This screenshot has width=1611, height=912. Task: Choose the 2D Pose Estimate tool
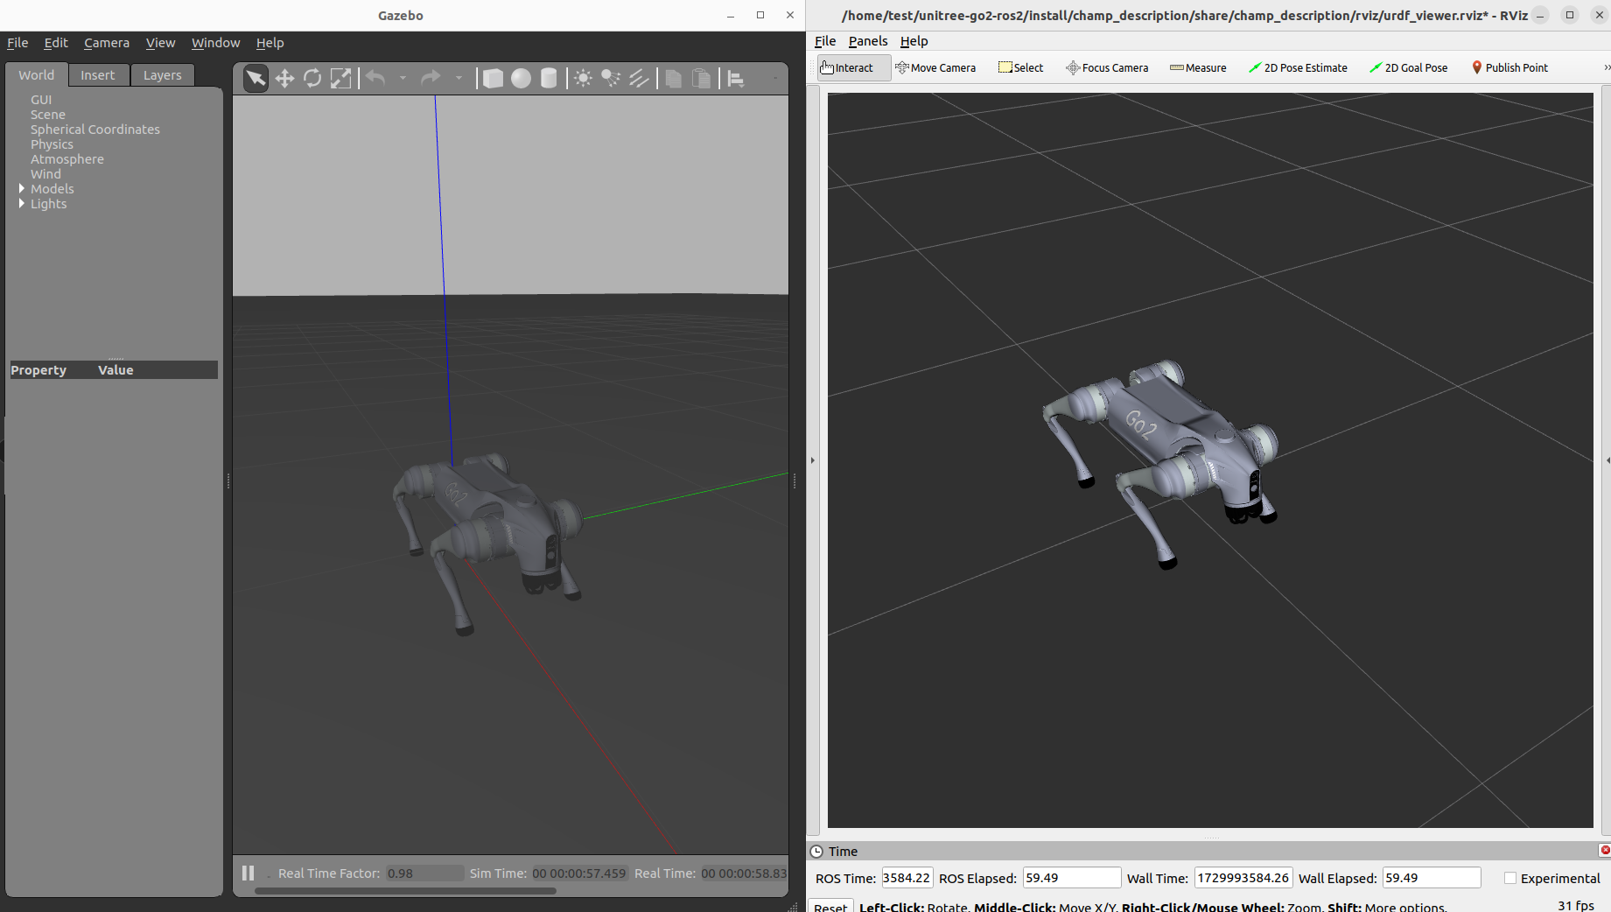tap(1298, 67)
